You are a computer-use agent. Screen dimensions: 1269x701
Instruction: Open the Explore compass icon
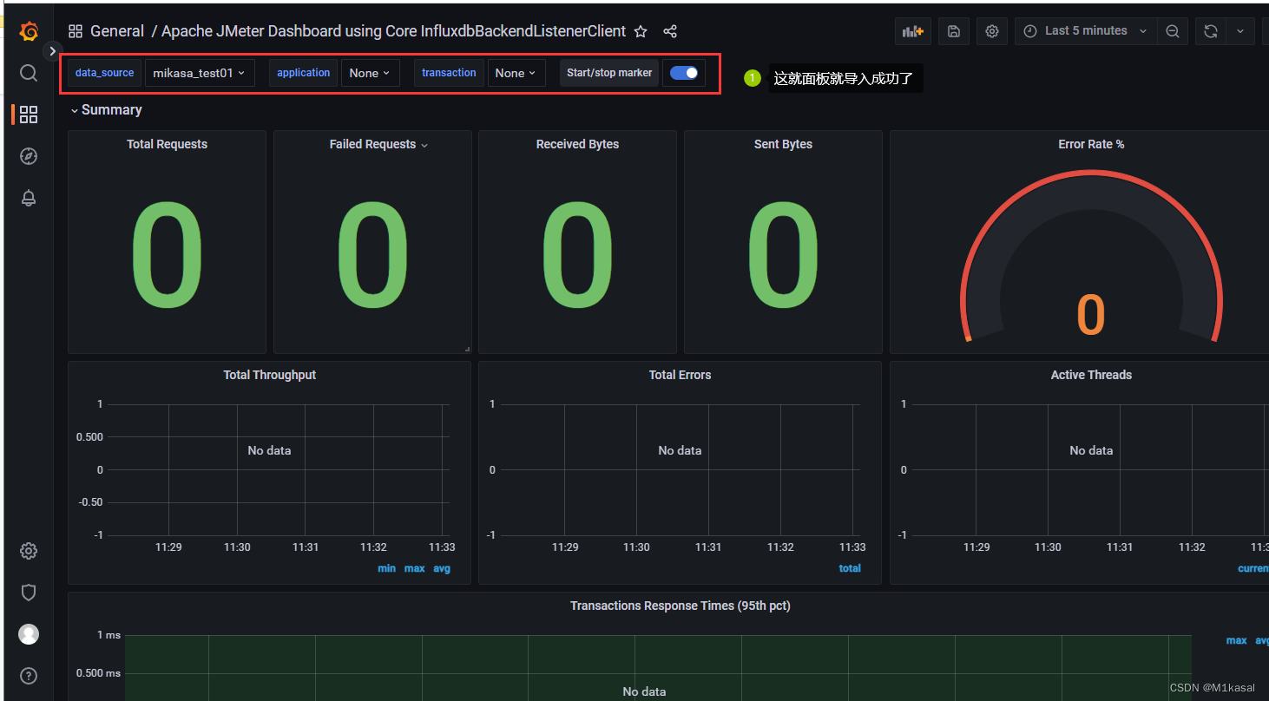point(29,156)
